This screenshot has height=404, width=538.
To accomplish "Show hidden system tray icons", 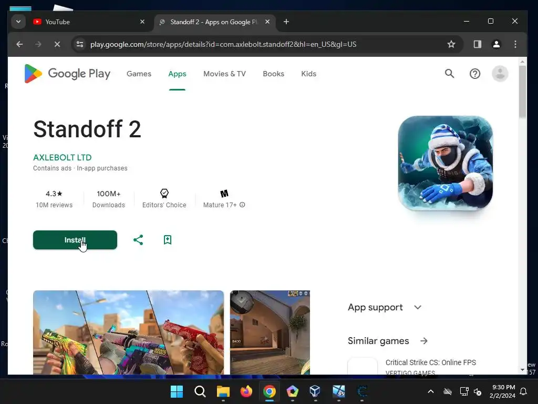I will click(431, 391).
